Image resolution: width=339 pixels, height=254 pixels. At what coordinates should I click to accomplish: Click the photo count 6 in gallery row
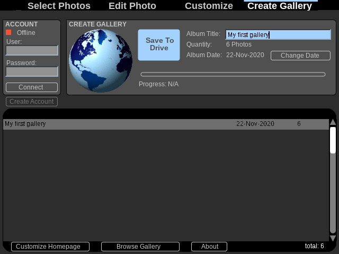coord(299,124)
